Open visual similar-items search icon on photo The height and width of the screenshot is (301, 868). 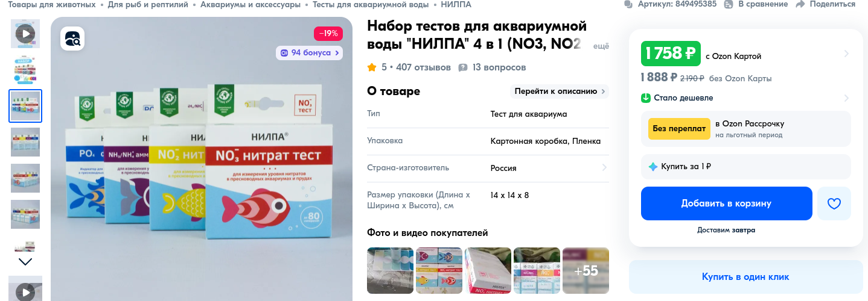tap(72, 39)
